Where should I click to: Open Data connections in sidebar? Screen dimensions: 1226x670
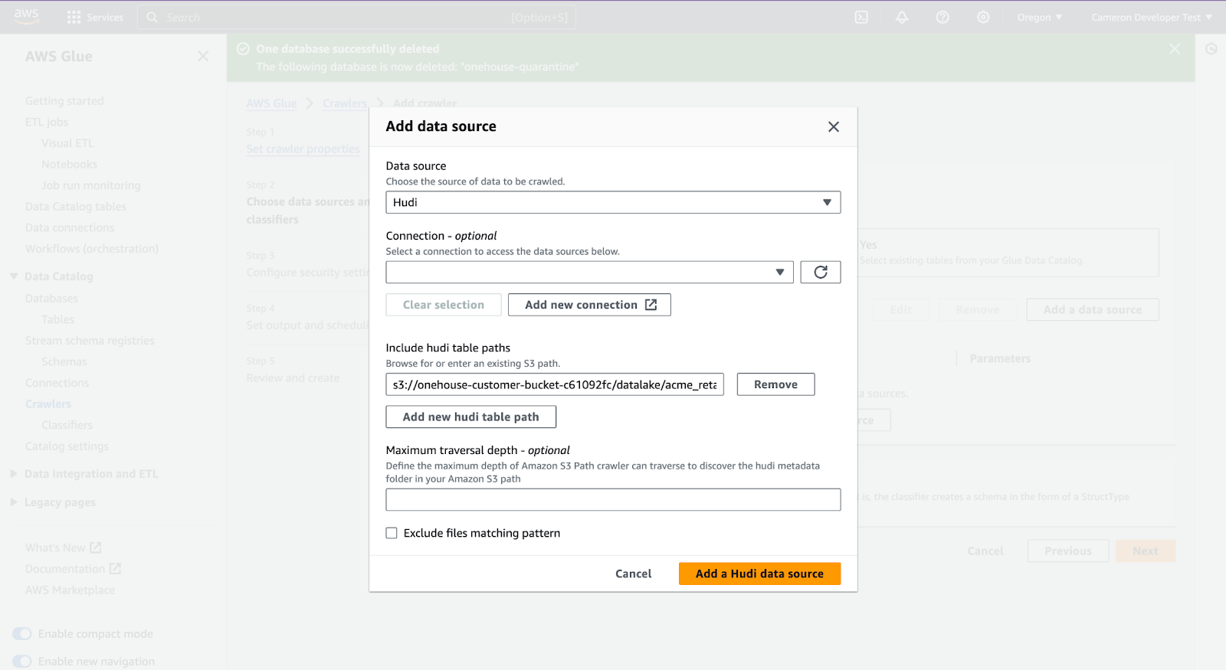tap(70, 227)
